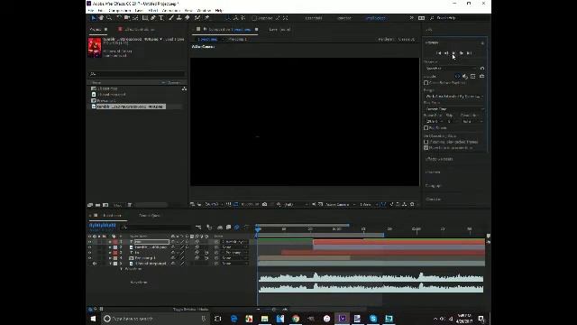Open the 1 View layout dropdown
Image resolution: width=577 pixels, height=325 pixels.
tap(368, 205)
